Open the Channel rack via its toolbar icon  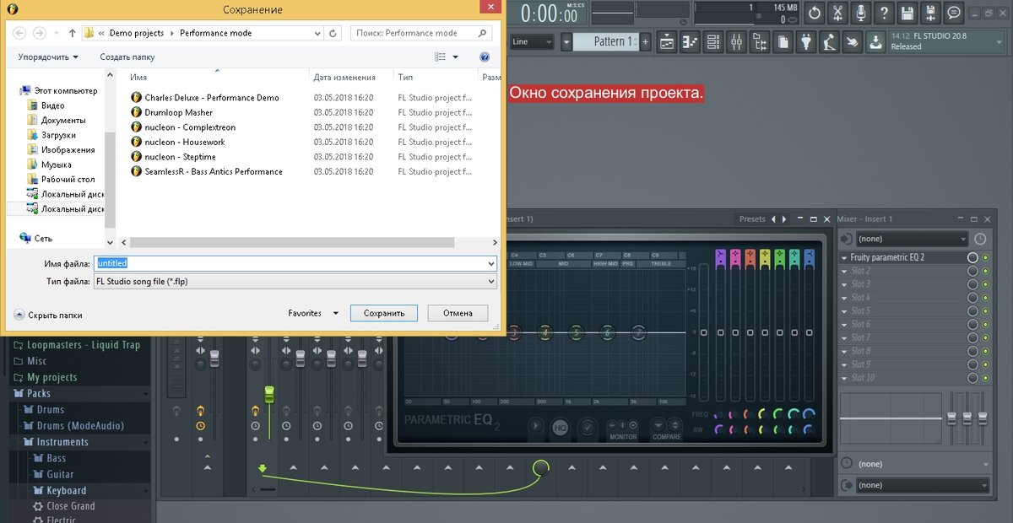pyautogui.click(x=713, y=41)
